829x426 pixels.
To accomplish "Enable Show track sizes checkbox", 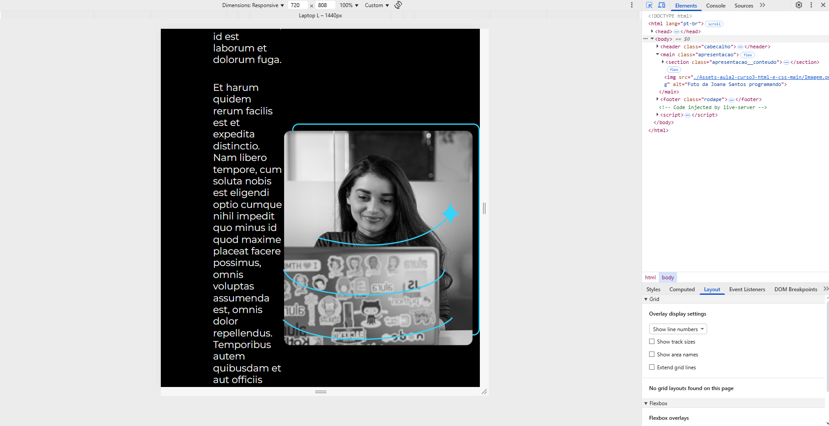I will pyautogui.click(x=652, y=341).
